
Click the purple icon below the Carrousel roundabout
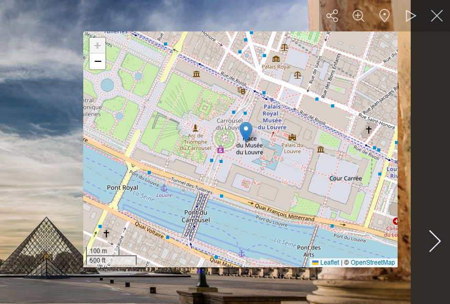coord(221,149)
